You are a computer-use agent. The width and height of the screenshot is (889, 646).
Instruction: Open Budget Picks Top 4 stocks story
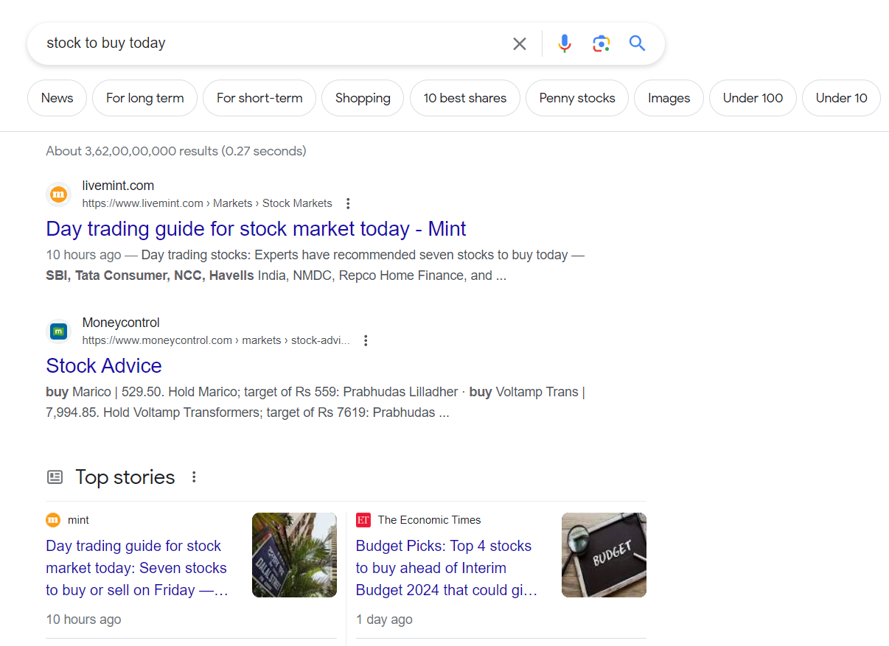447,568
